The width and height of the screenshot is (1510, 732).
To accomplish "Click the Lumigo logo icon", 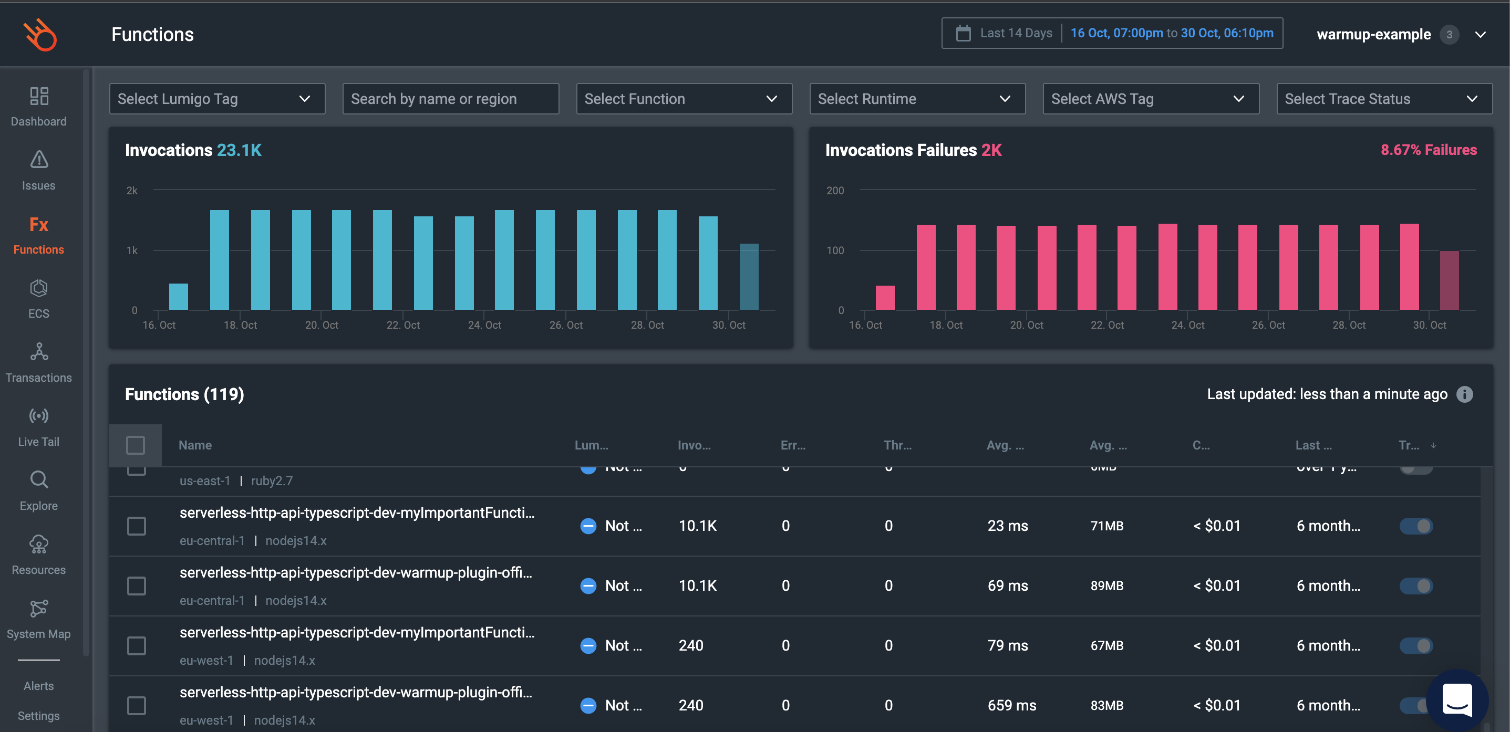I will pos(40,35).
